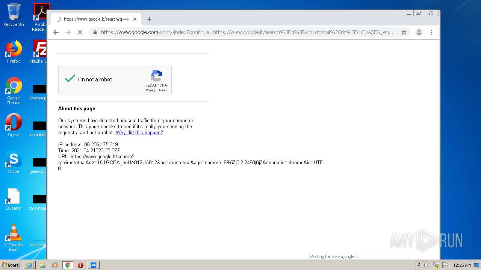This screenshot has height=270, width=481.
Task: Close the google.lt search tab
Action: (135, 19)
